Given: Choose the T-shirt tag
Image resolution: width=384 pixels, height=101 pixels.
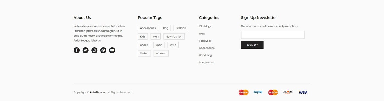Looking at the screenshot, I should (144, 53).
